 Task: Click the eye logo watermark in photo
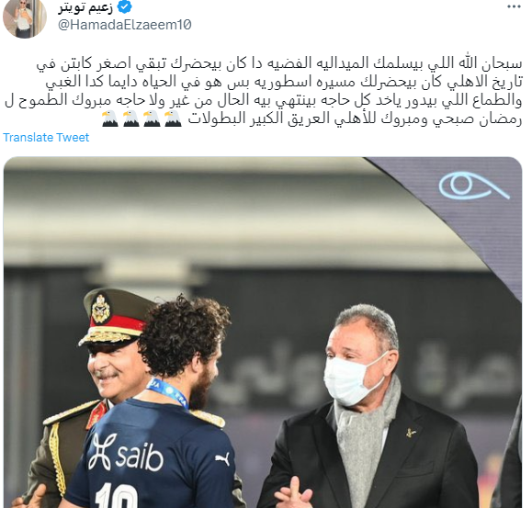pyautogui.click(x=474, y=186)
